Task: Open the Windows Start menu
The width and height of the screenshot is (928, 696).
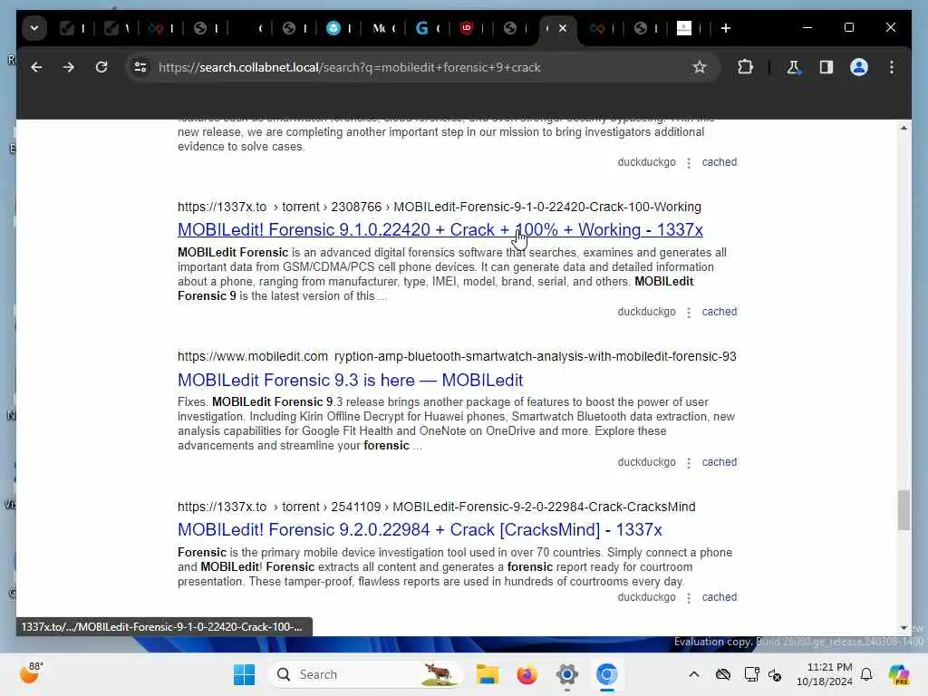Action: point(244,674)
